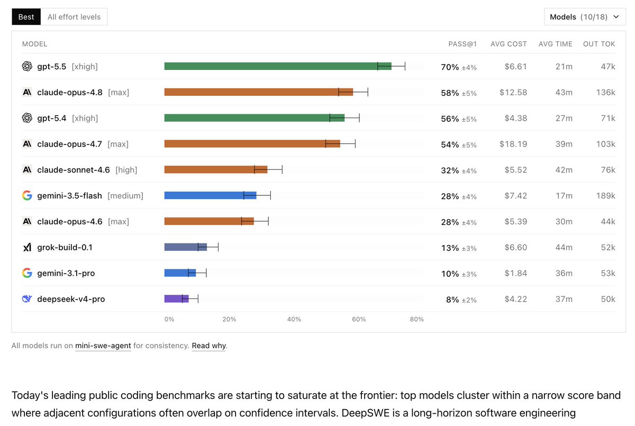Sort by the OUT TOK column header
The height and width of the screenshot is (426, 635).
click(x=599, y=44)
